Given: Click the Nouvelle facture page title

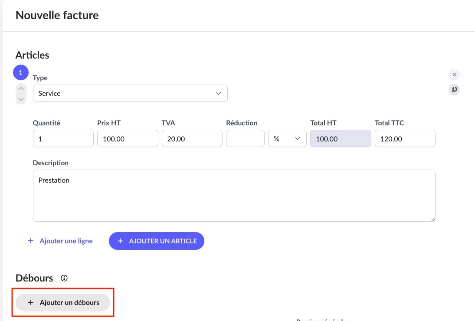Looking at the screenshot, I should (57, 15).
